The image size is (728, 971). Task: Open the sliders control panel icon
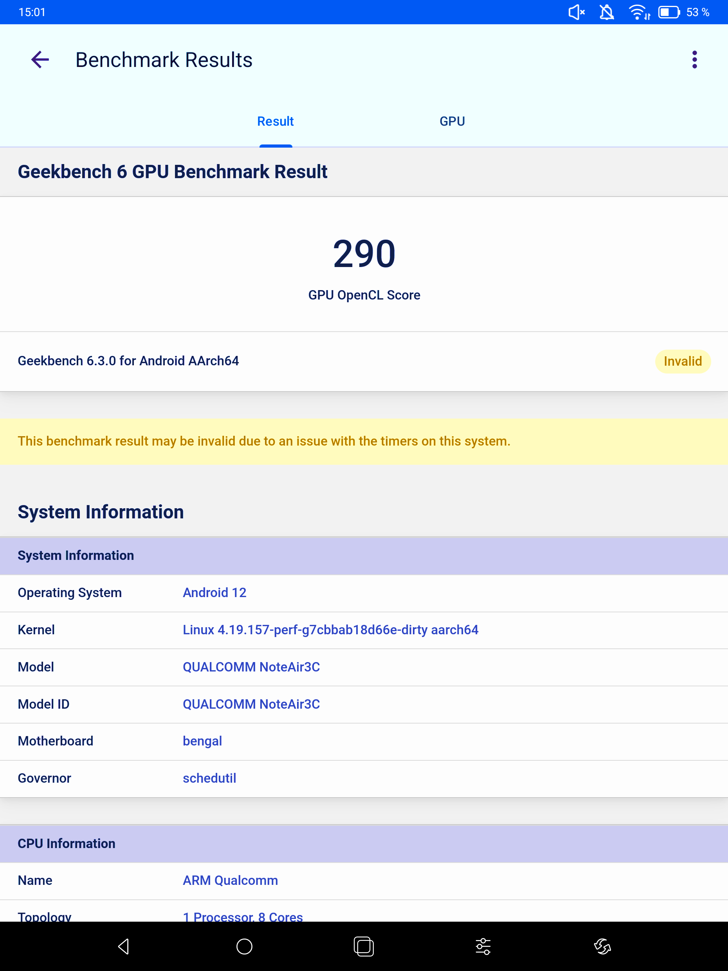(x=483, y=946)
